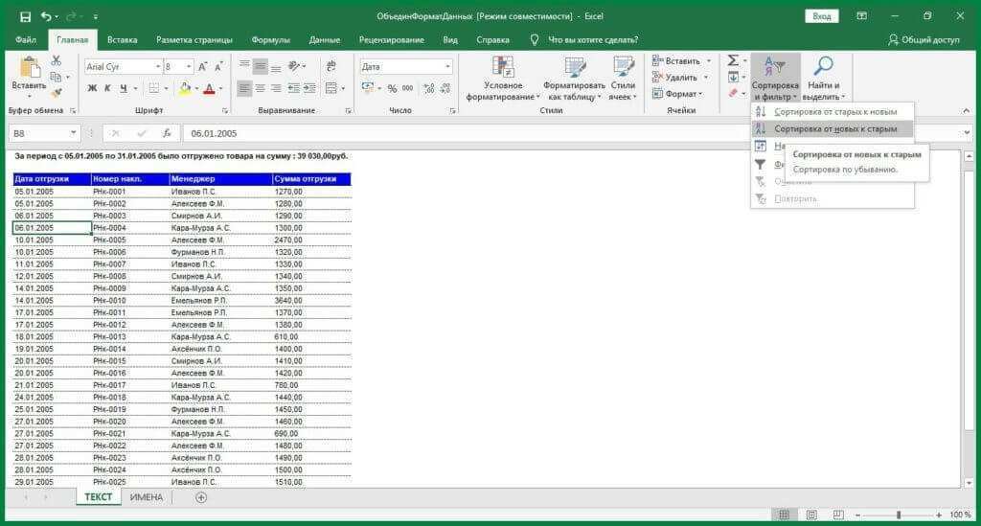Click the AutoSum sigma icon
981x526 pixels.
733,60
